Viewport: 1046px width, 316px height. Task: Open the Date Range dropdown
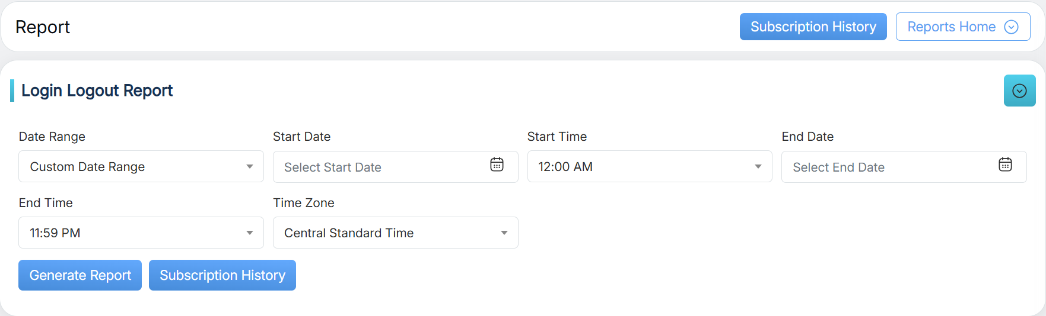[x=141, y=167]
